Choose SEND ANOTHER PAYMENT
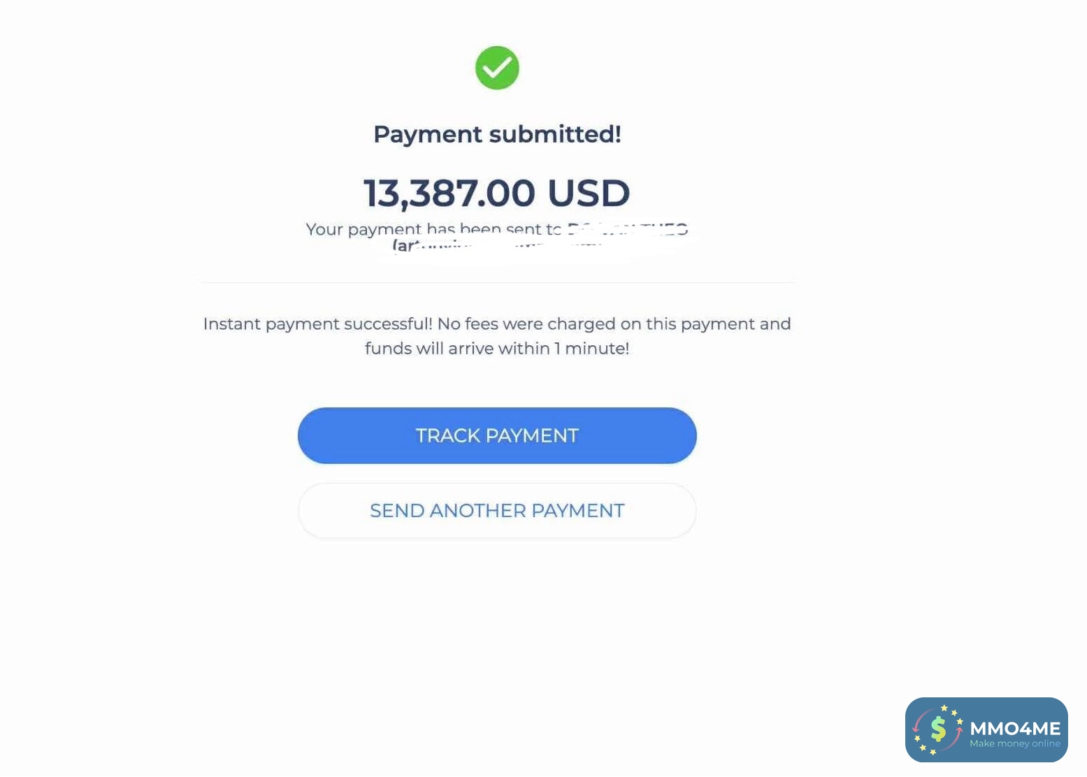Screen dimensions: 1087x777 pos(497,511)
